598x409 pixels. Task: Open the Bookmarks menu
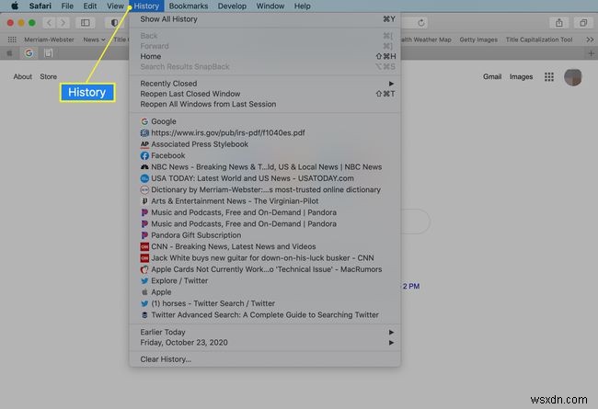189,6
